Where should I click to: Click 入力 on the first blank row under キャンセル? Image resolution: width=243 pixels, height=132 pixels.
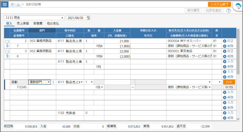click(x=228, y=92)
